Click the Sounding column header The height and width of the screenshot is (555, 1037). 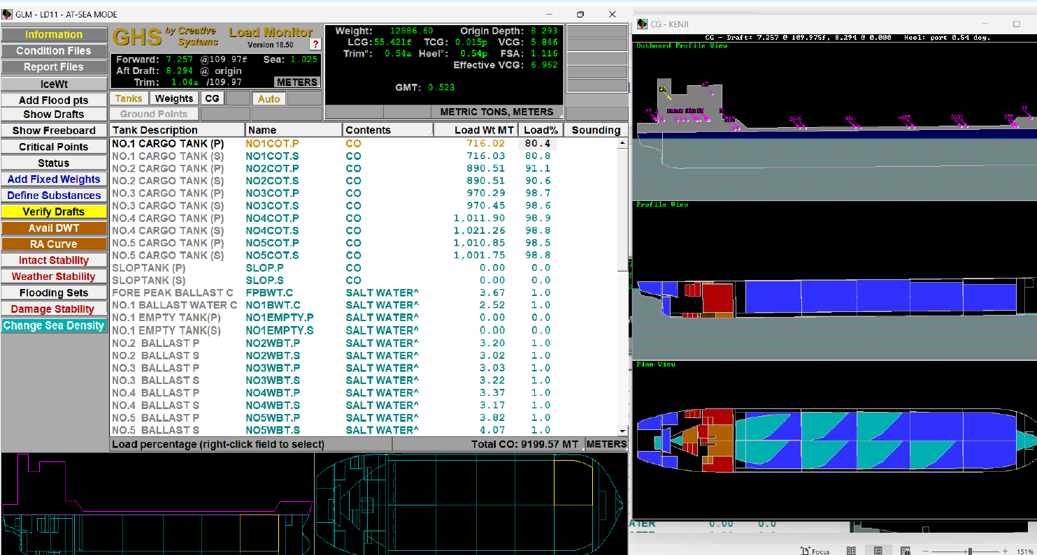596,130
